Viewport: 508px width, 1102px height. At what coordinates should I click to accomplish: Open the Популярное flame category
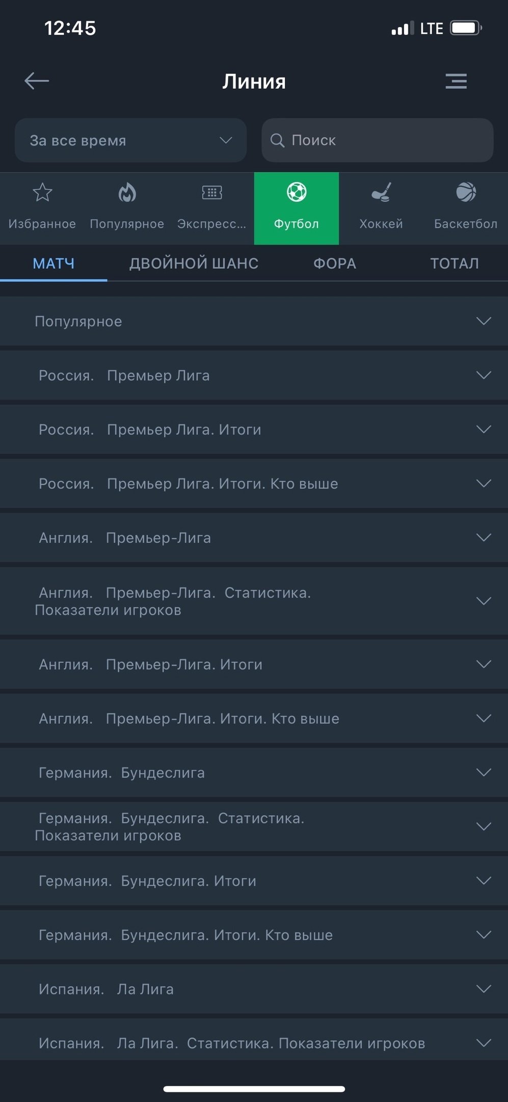click(x=127, y=193)
